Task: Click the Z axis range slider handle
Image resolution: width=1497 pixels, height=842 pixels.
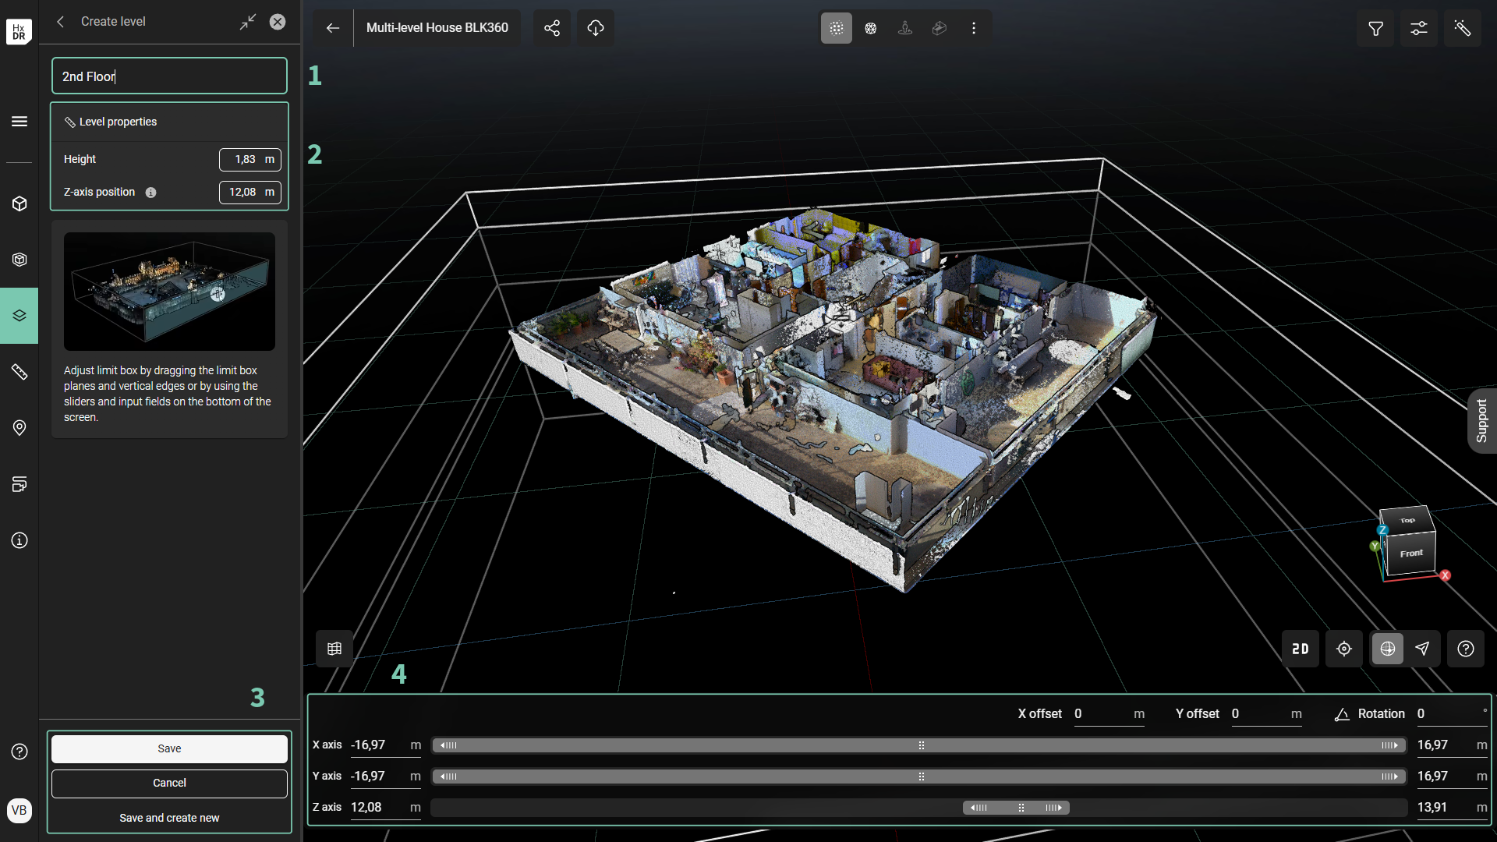Action: pos(1021,808)
